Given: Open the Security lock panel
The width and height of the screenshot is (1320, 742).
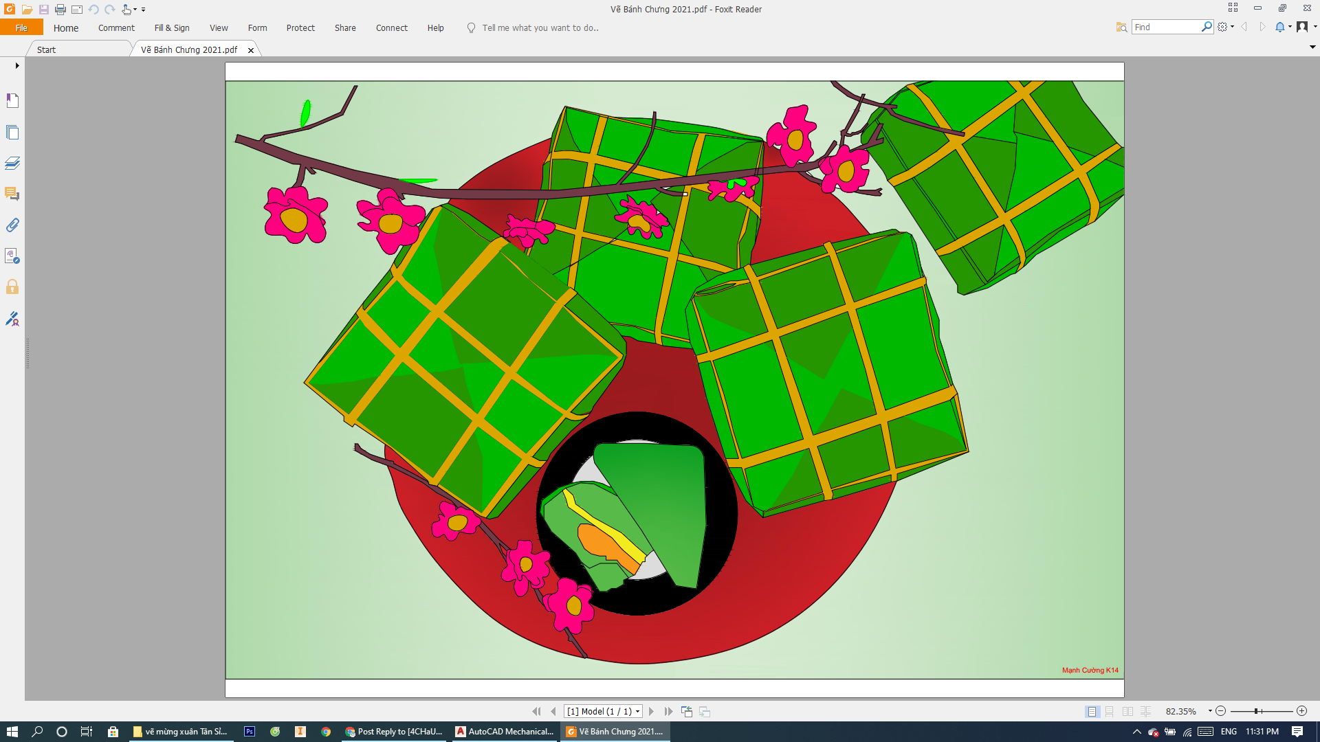Looking at the screenshot, I should (12, 286).
